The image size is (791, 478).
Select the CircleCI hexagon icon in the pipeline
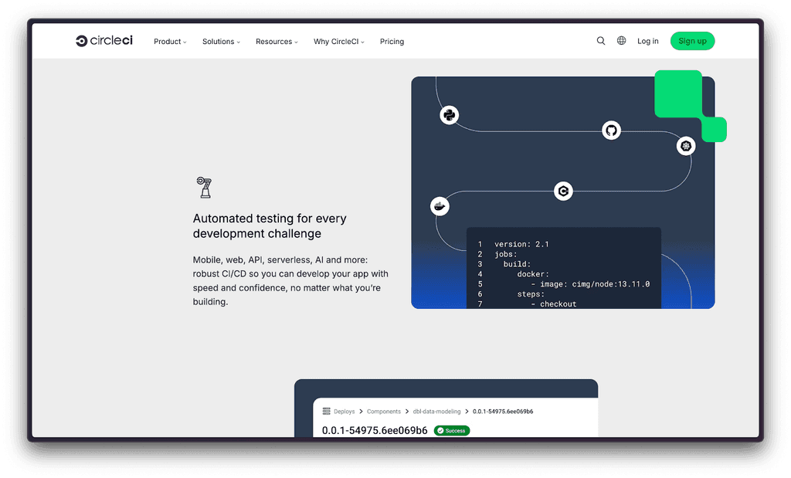tap(563, 191)
